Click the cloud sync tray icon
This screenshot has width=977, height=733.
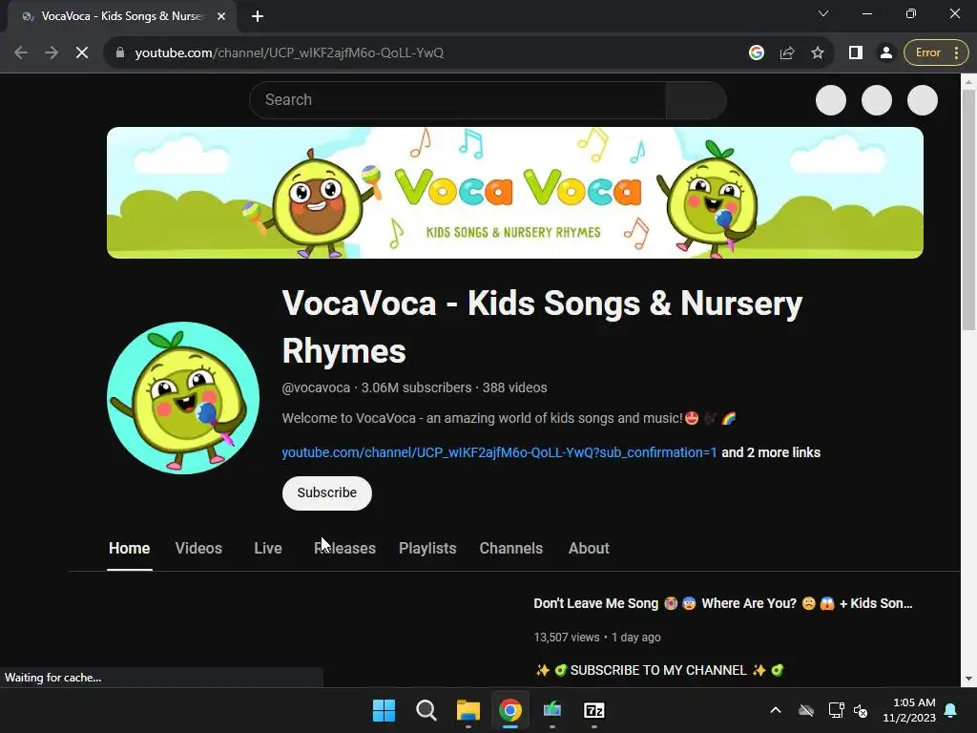click(806, 710)
